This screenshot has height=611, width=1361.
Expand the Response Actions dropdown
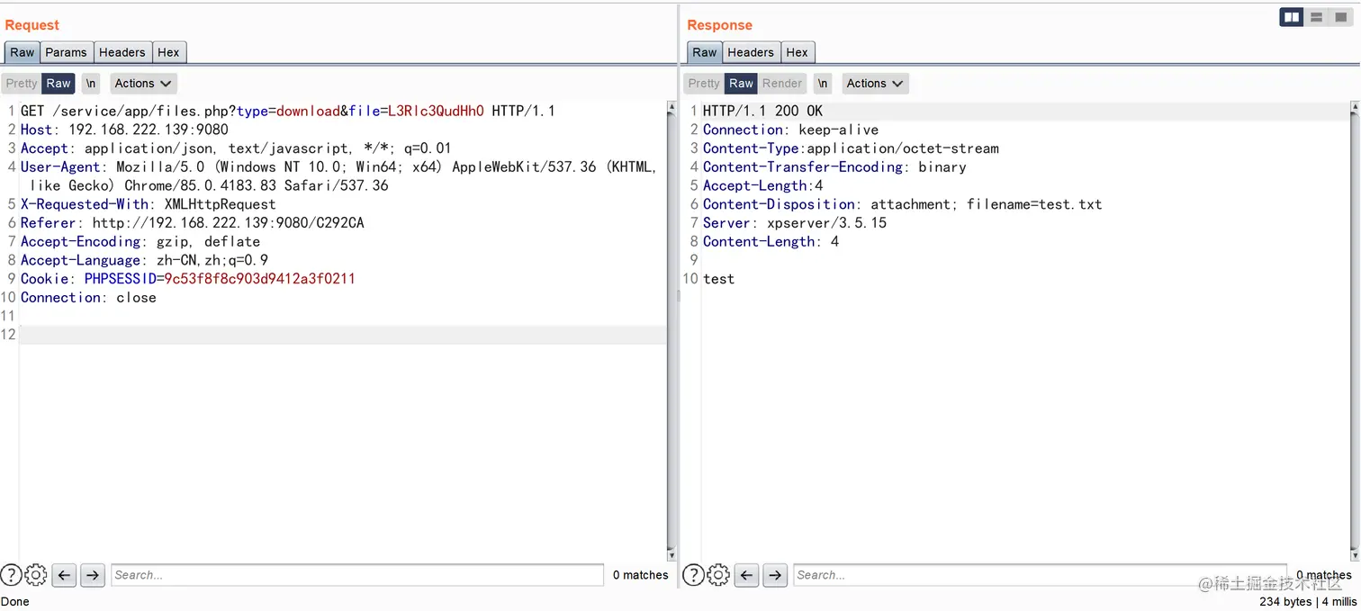pos(875,84)
